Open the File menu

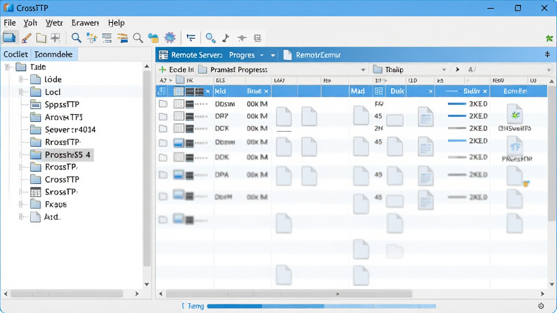(x=10, y=23)
